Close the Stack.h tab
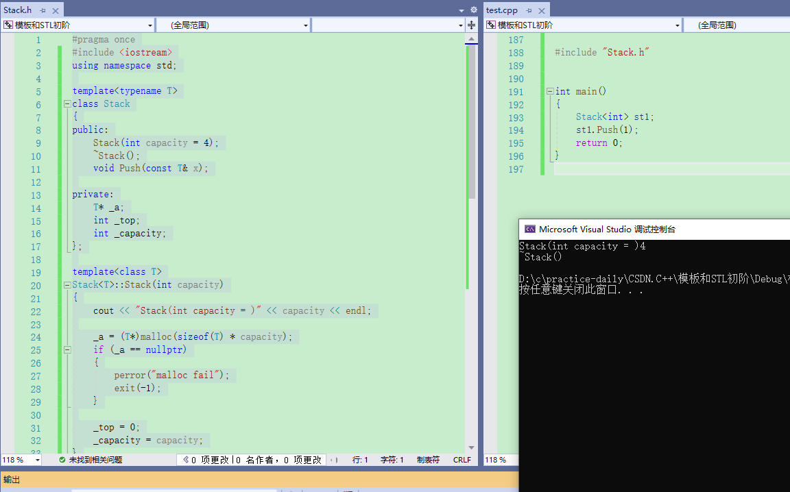Image resolution: width=790 pixels, height=492 pixels. tap(56, 10)
